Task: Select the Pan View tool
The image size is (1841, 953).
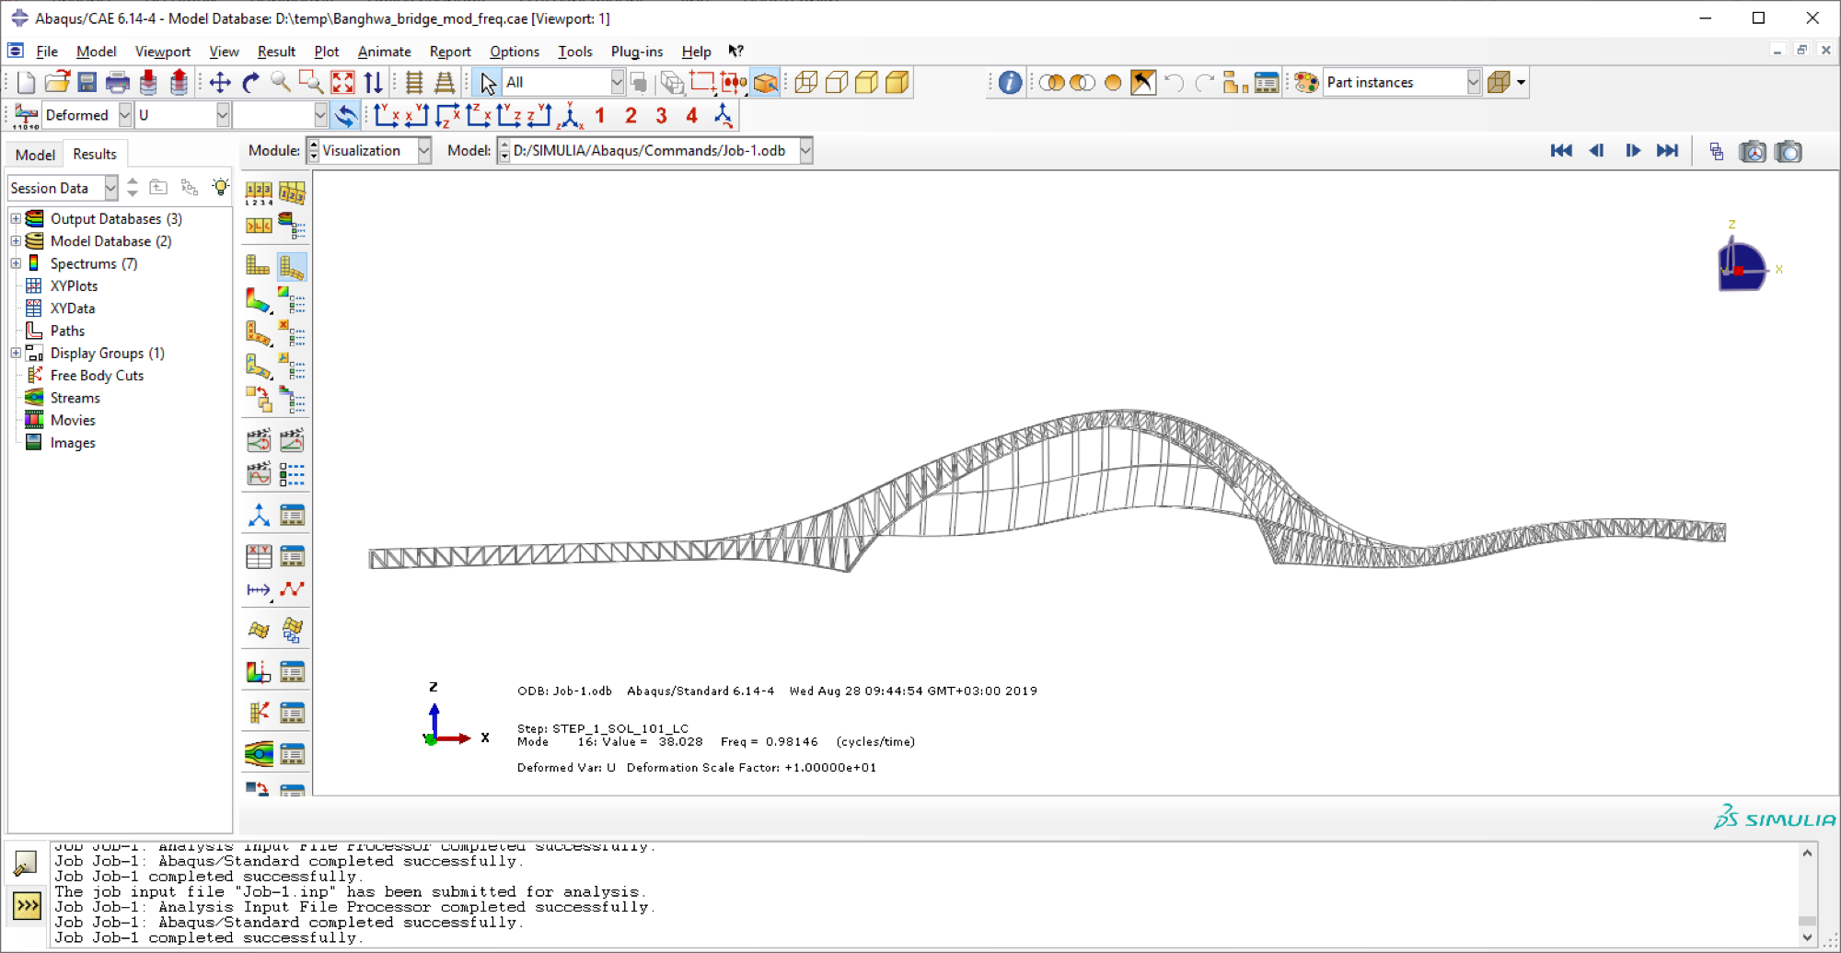Action: 220,83
